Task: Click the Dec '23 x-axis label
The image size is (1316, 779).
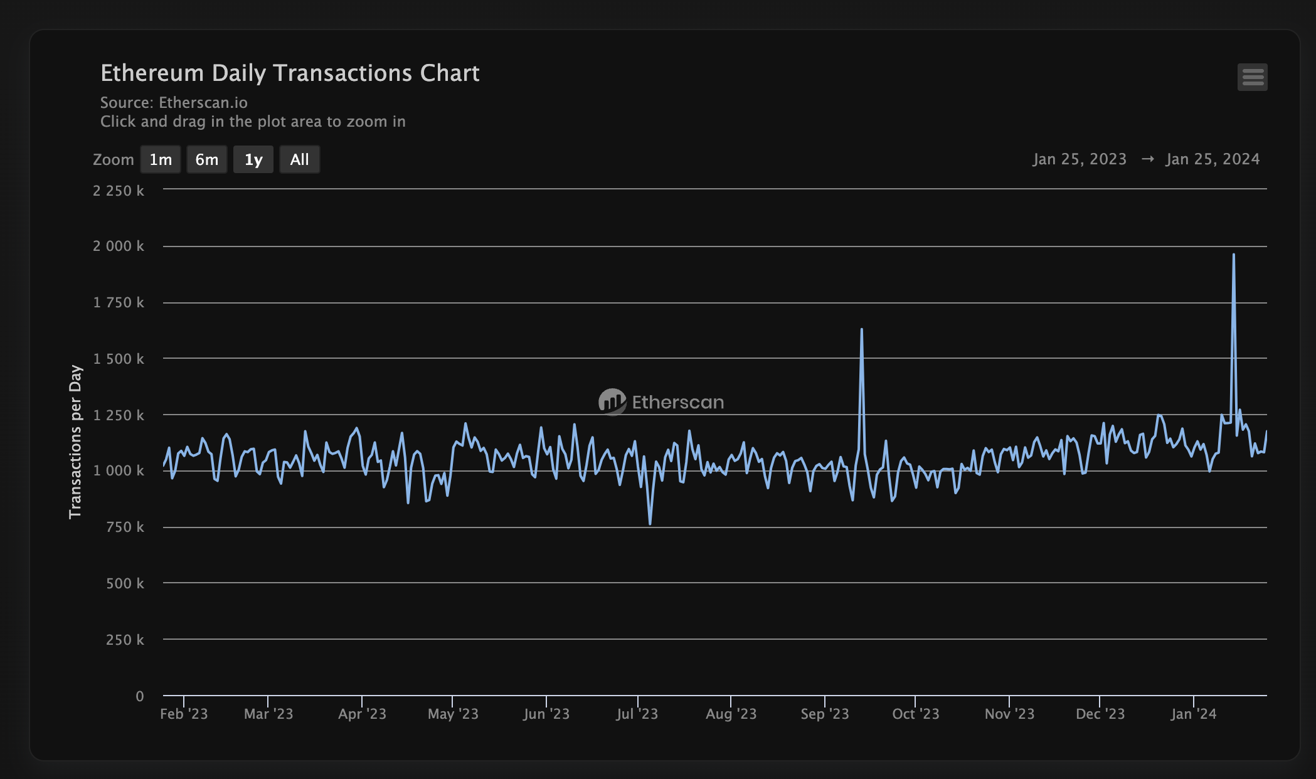Action: [1100, 714]
